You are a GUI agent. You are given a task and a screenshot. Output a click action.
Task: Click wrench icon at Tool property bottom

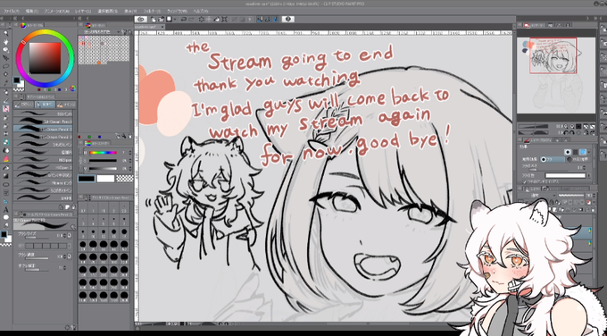point(72,327)
